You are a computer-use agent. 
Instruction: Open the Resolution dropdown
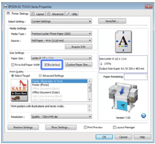pyautogui.click(x=61, y=117)
